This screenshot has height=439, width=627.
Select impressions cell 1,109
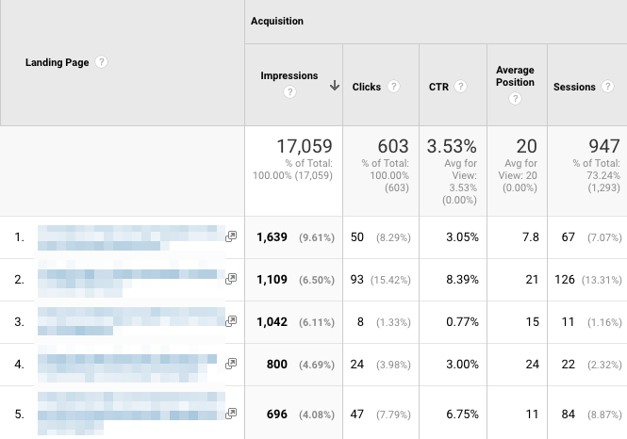[272, 280]
